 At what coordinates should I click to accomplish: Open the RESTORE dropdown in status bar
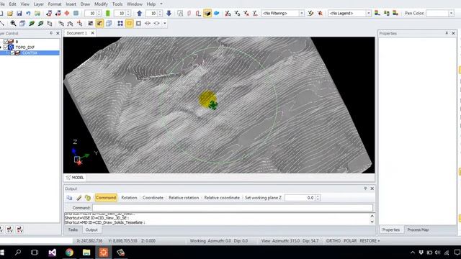(370, 241)
